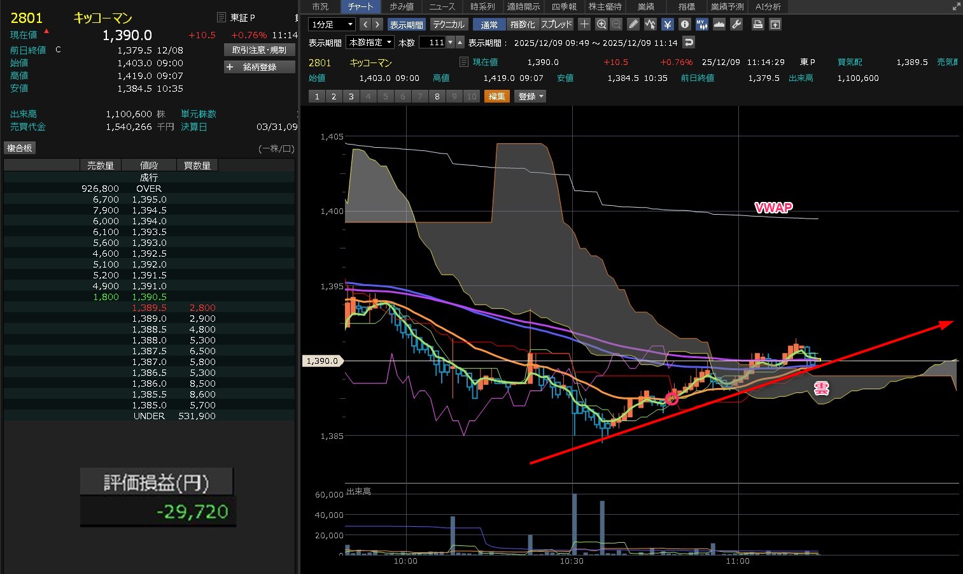Zoom in the chart with magnifier plus
Screen dimensions: 963x574
pos(601,24)
